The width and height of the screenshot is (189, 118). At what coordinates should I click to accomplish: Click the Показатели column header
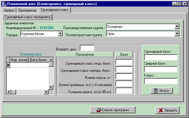85,55
